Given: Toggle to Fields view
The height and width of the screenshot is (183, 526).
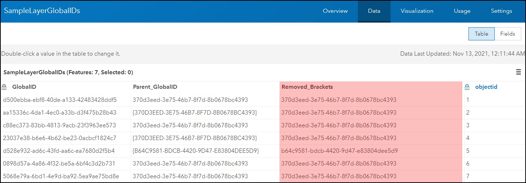Looking at the screenshot, I should pos(507,34).
